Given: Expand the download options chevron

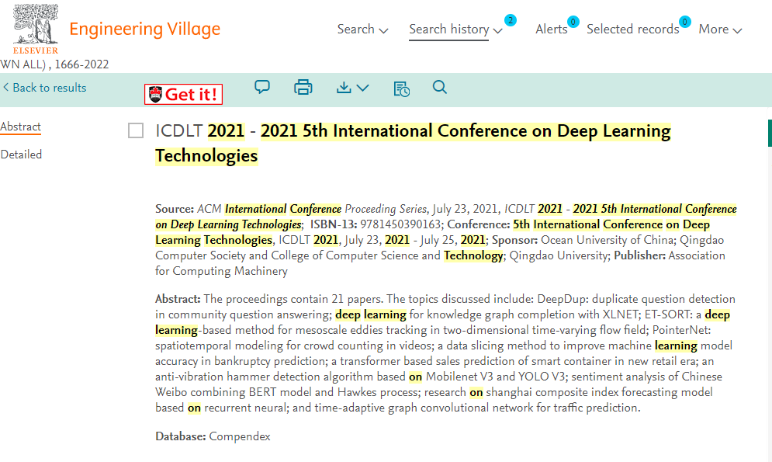Looking at the screenshot, I should pos(363,89).
